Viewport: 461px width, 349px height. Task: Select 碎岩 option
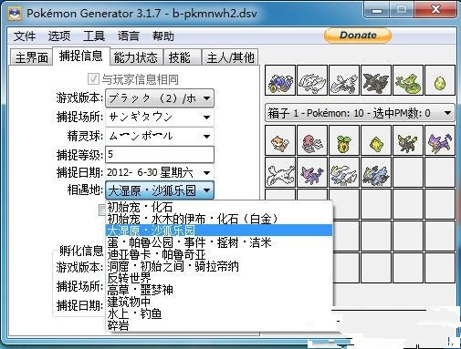coord(219,325)
